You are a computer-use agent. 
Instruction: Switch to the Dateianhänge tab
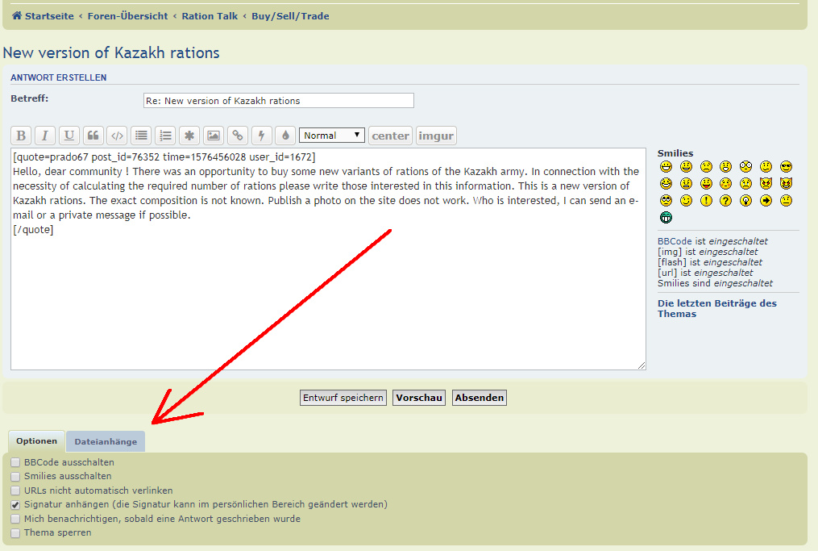pyautogui.click(x=106, y=441)
